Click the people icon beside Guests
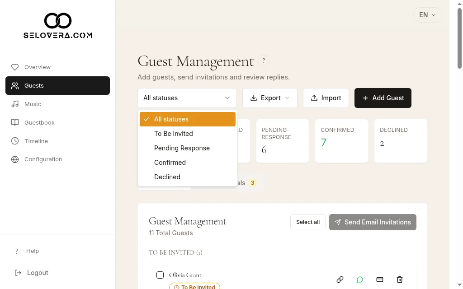This screenshot has width=463, height=289. pyautogui.click(x=15, y=85)
